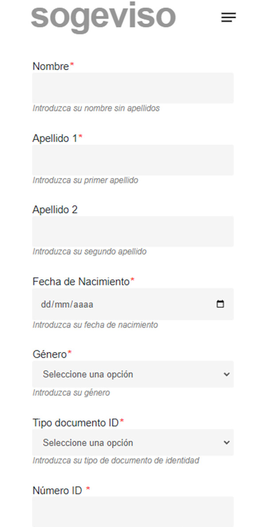Click the Fecha de Nacimiento label
The height and width of the screenshot is (527, 266).
tap(81, 281)
